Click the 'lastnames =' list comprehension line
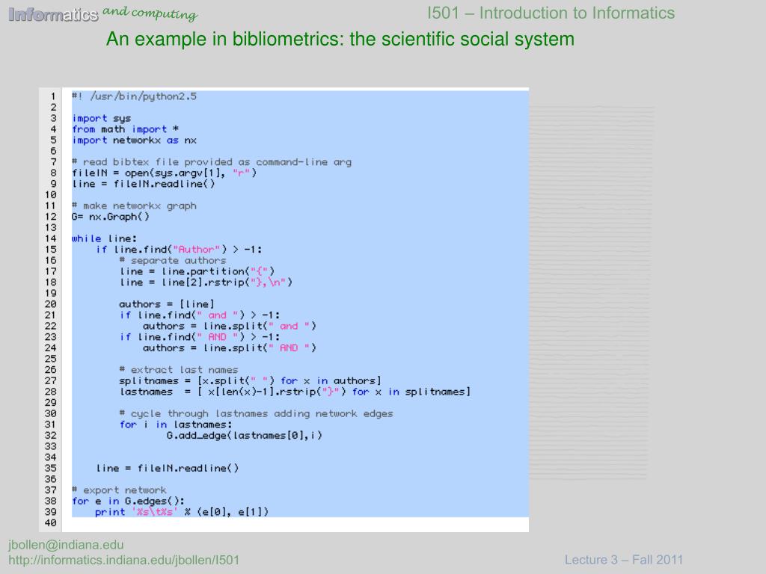The height and width of the screenshot is (574, 766). point(295,392)
